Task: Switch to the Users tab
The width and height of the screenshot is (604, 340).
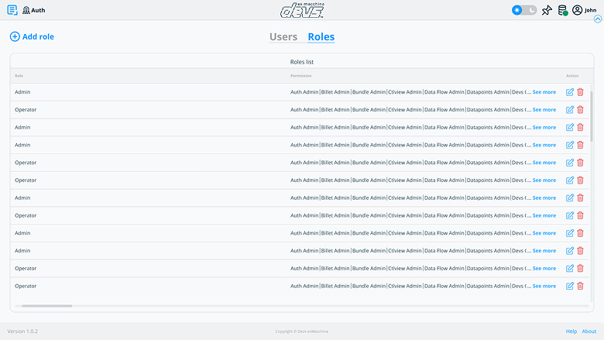Action: tap(283, 36)
